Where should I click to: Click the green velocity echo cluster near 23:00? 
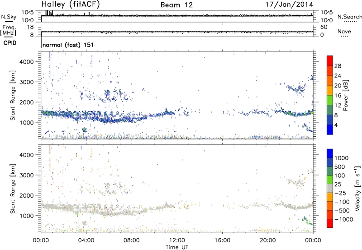307,221
